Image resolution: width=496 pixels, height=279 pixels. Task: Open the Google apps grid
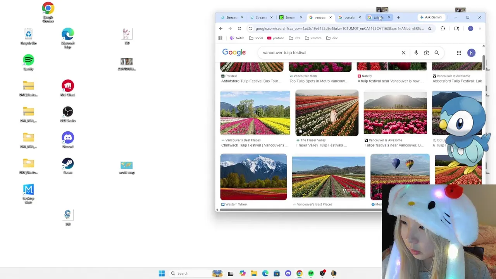459,53
